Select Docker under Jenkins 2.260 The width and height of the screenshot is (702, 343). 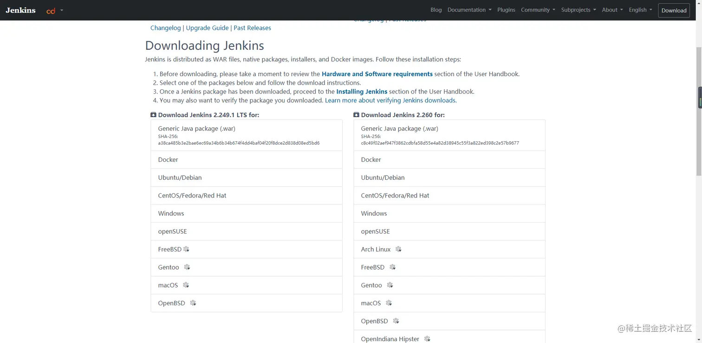[449, 159]
